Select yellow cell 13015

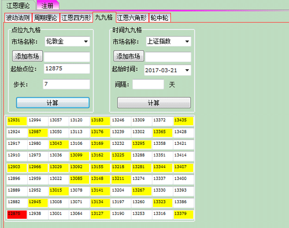pos(58,191)
